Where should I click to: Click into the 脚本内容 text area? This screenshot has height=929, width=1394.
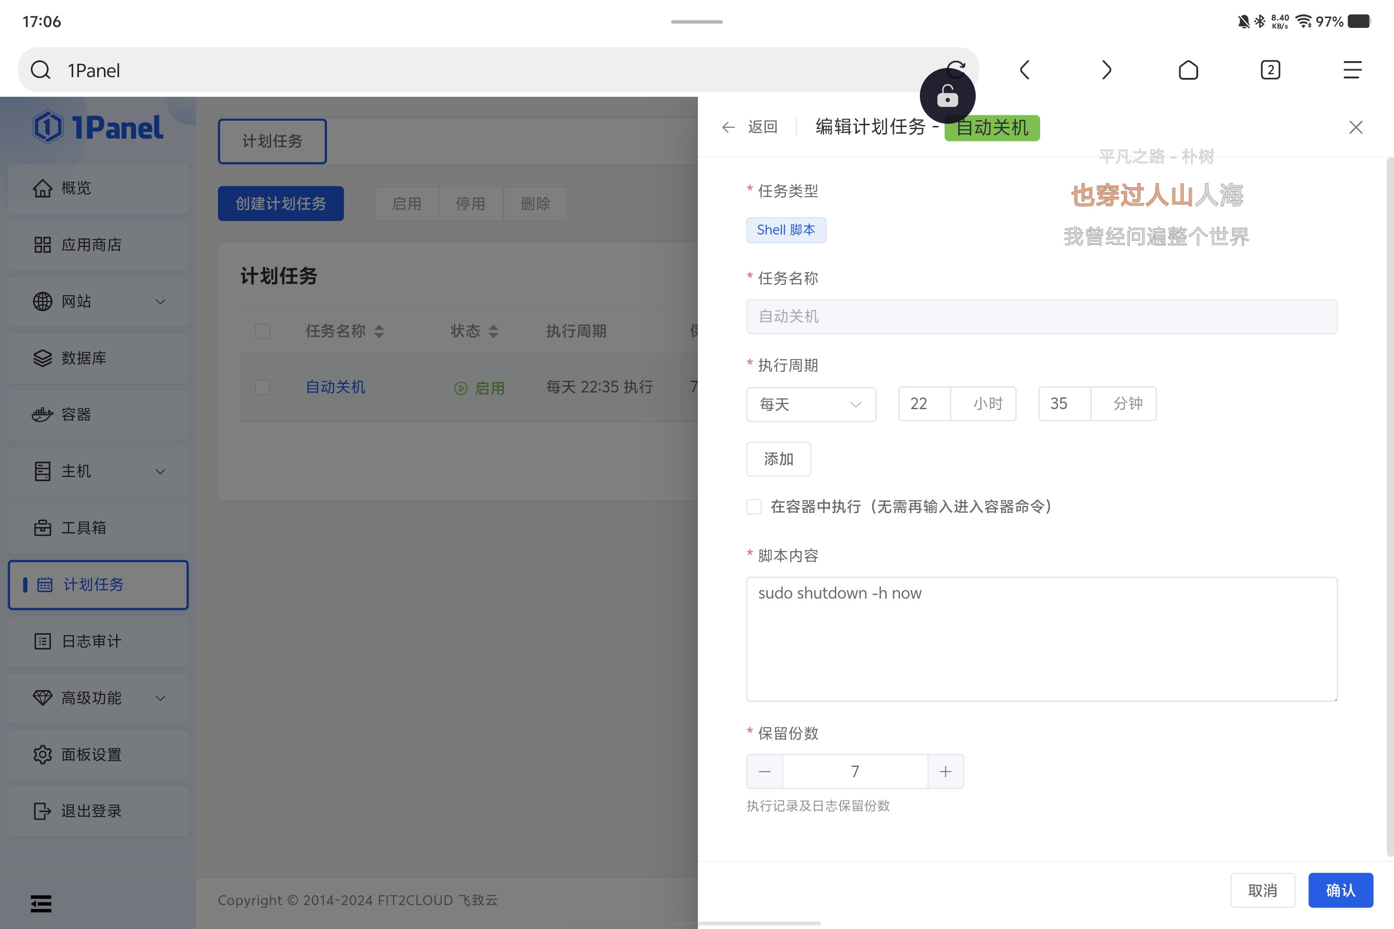(x=1041, y=639)
